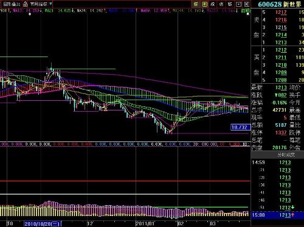Click the up-arrow box toolbar icon
Viewport: 304px width, 227px height.
point(238,4)
